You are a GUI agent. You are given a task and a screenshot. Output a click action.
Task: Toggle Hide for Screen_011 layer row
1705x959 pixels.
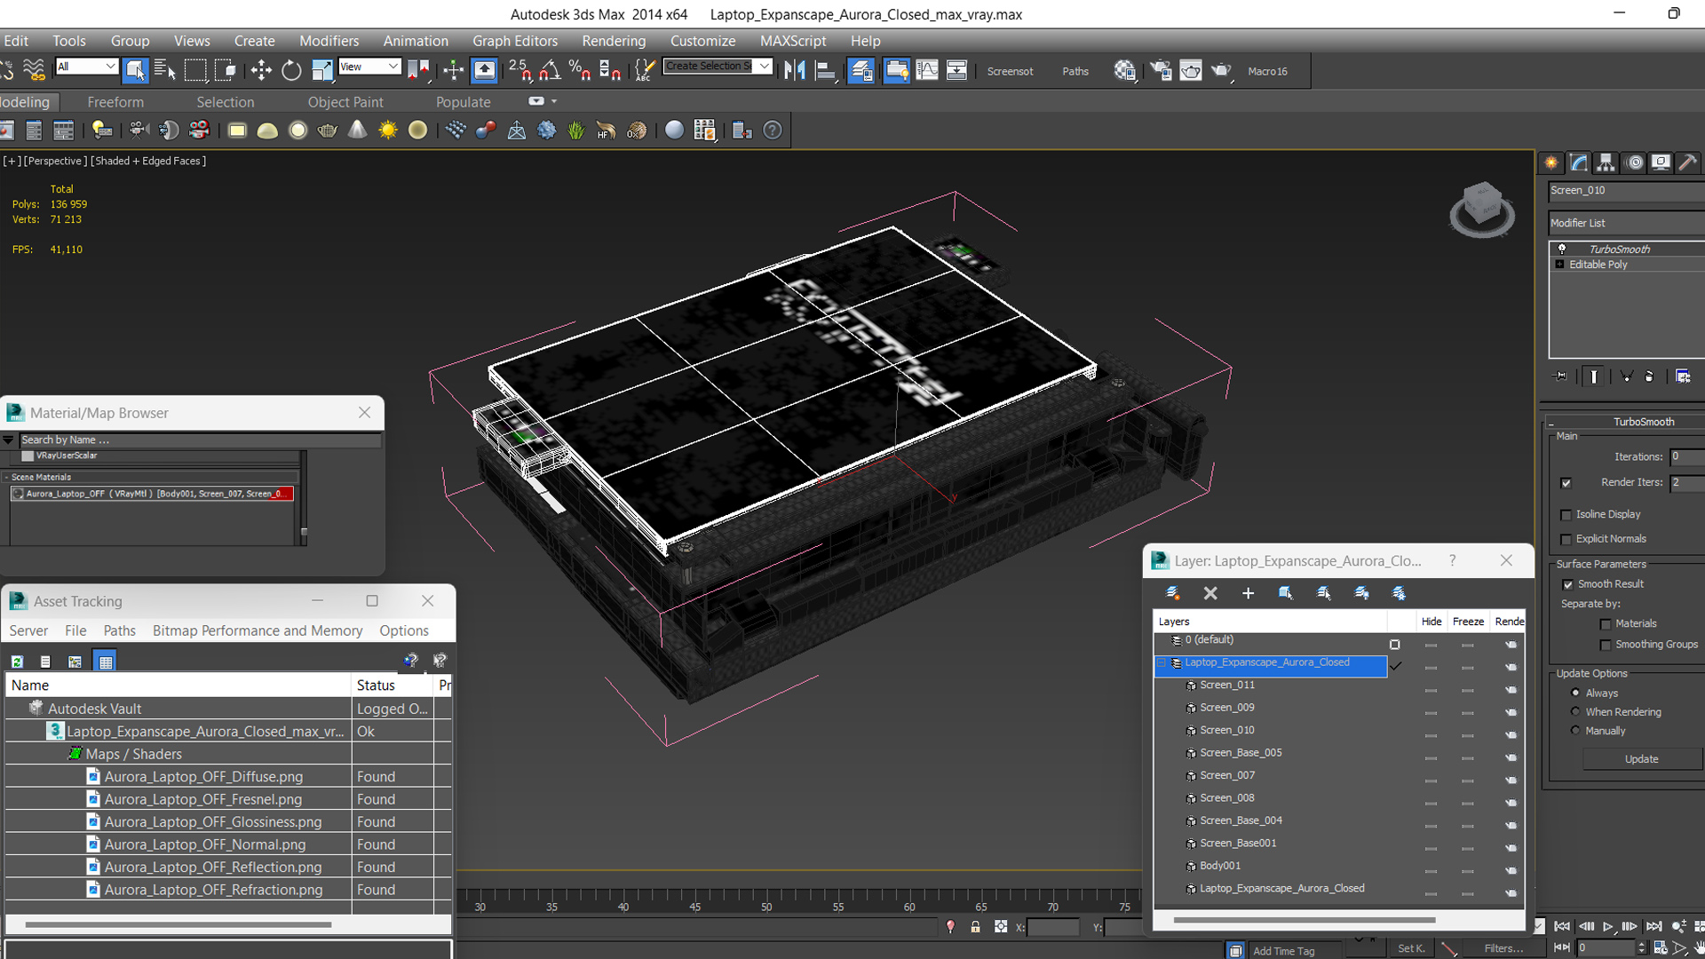pyautogui.click(x=1431, y=690)
